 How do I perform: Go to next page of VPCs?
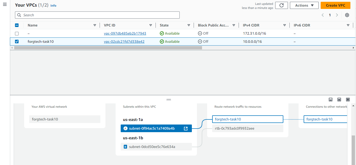pos(337,15)
